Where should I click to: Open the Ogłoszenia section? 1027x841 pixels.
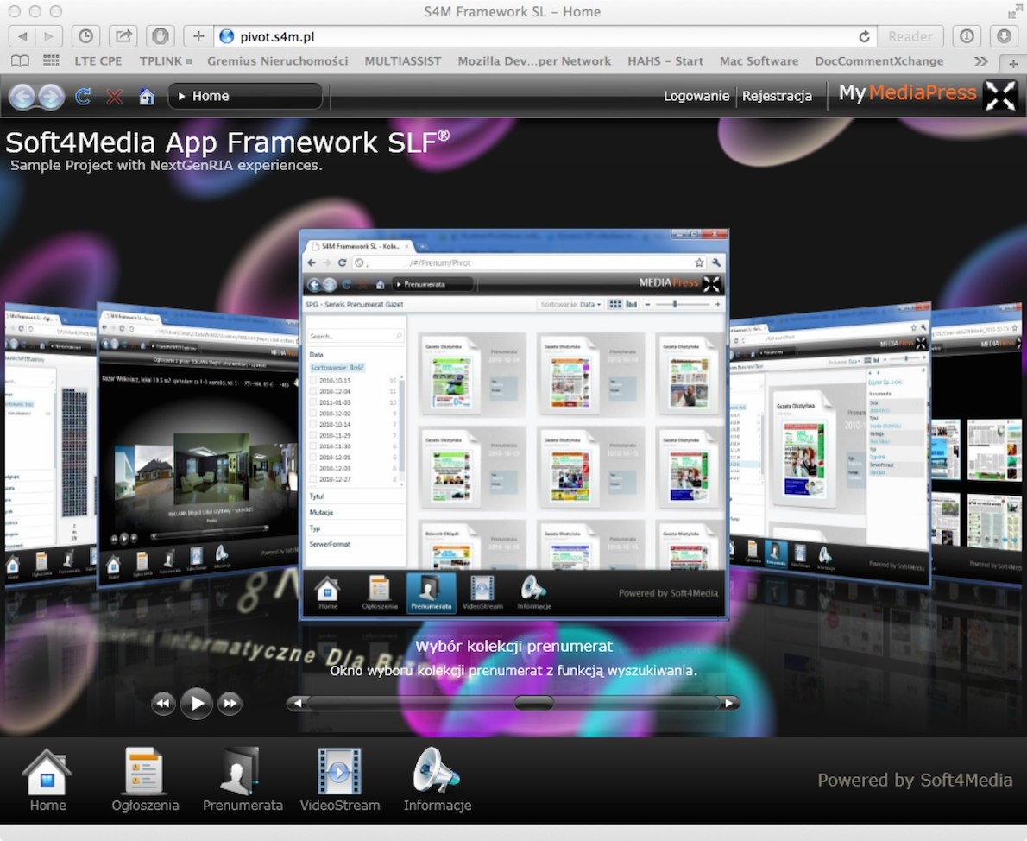coord(145,780)
